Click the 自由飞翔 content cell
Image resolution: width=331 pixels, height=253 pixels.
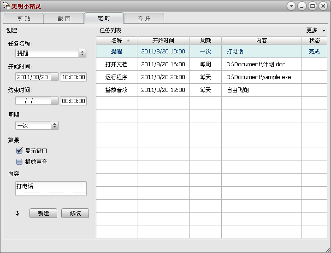[x=261, y=90]
